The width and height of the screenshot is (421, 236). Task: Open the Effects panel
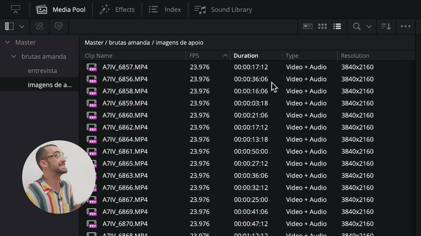point(117,10)
